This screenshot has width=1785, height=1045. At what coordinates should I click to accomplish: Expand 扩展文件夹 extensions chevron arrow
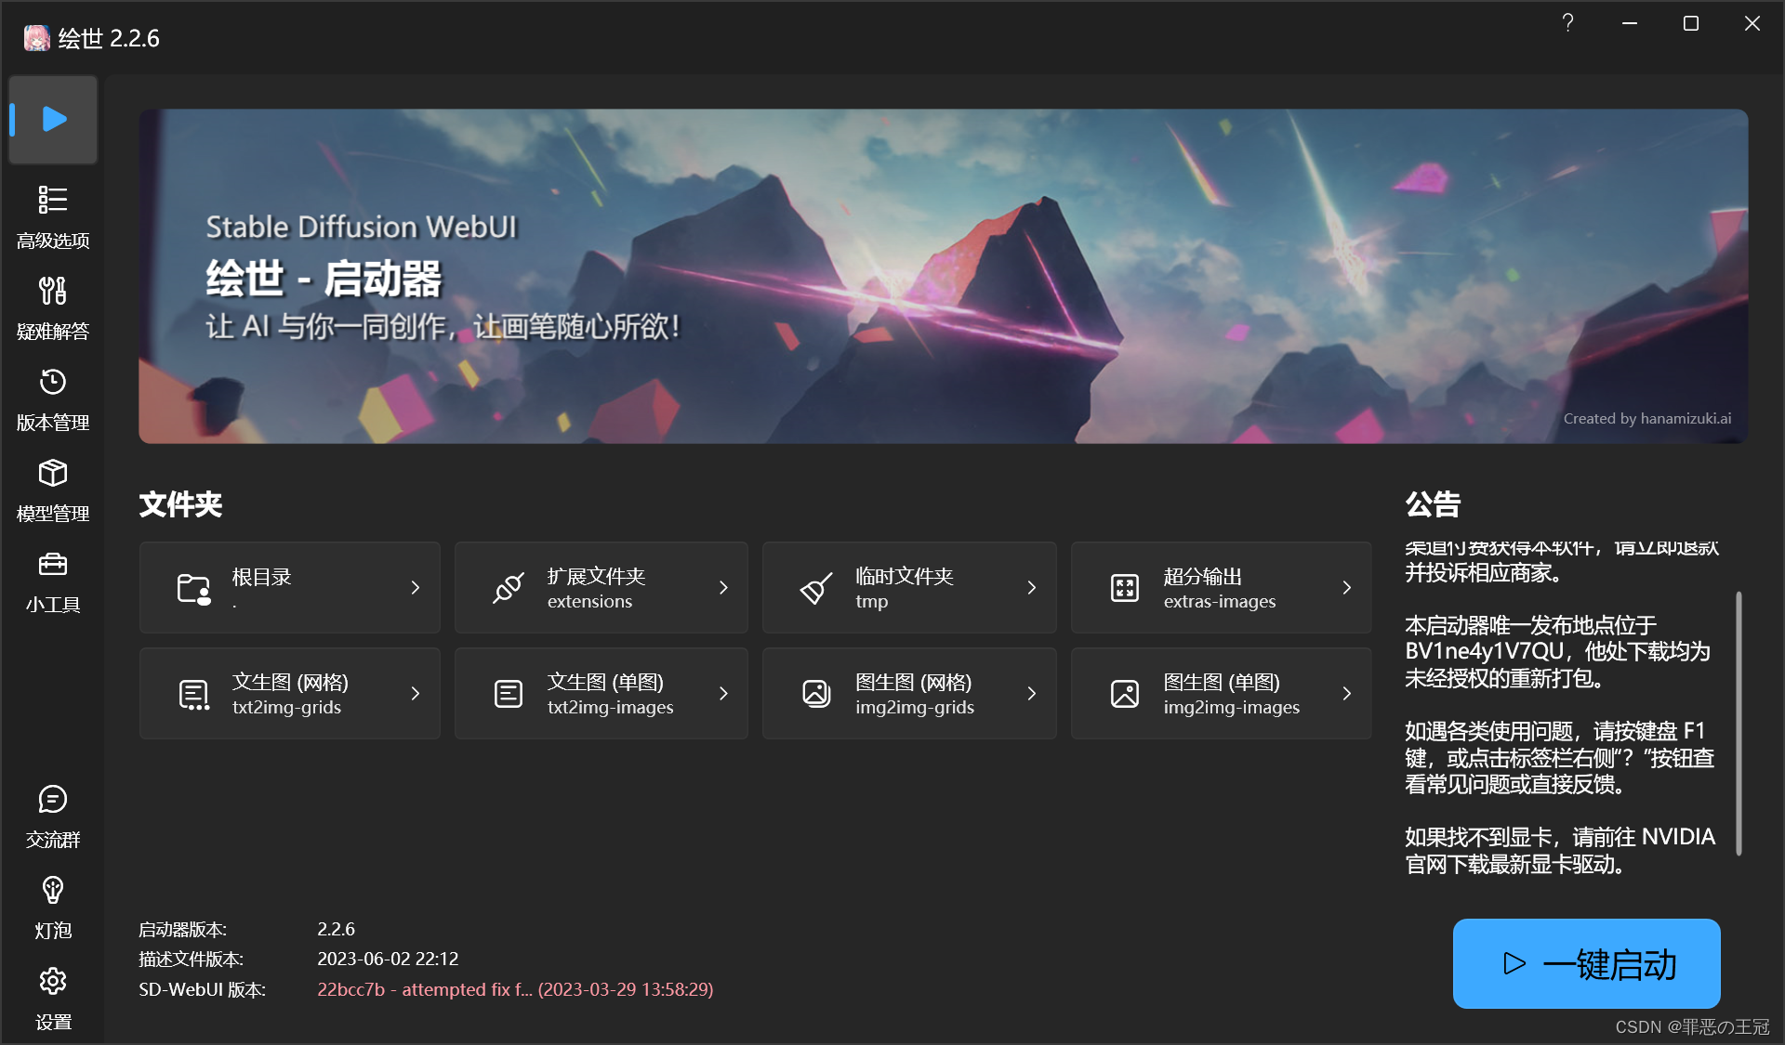click(x=723, y=587)
